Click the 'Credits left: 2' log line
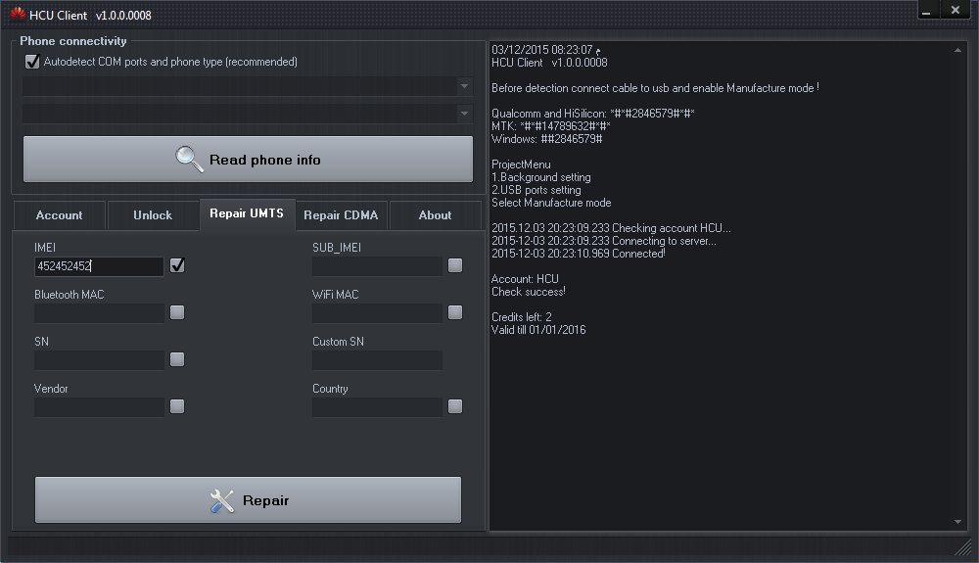Viewport: 979px width, 563px height. (x=522, y=317)
